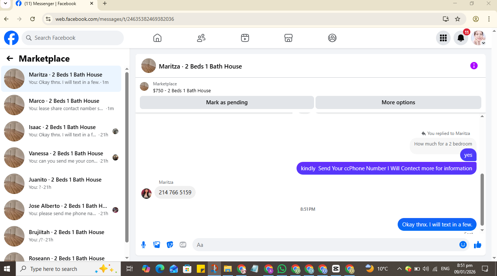Open the Facebook menu grid icon
The width and height of the screenshot is (497, 276).
[x=443, y=38]
